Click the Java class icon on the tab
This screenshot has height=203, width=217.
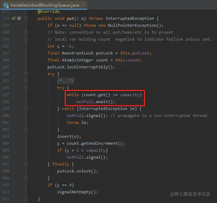(6, 5)
